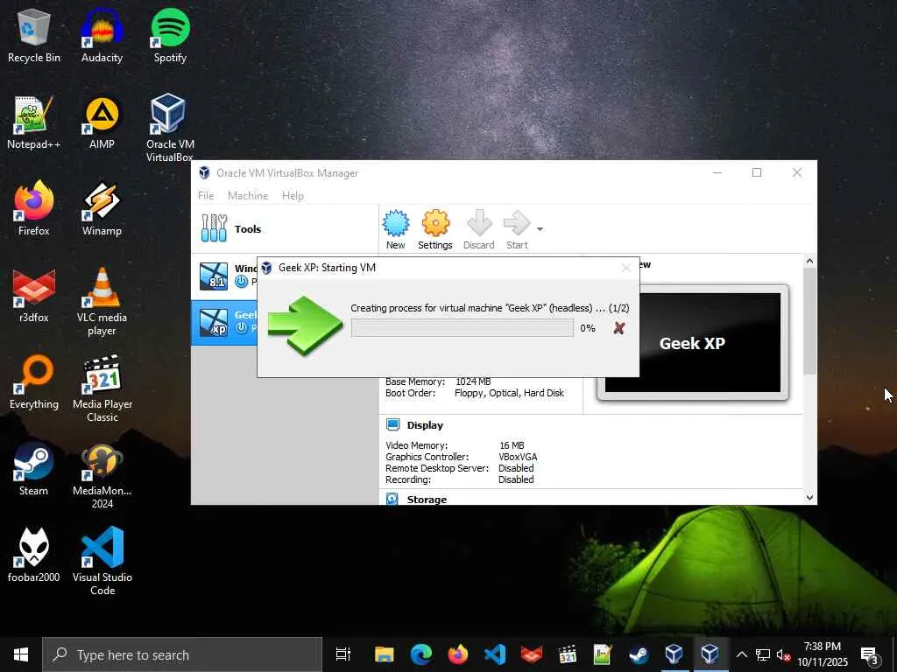Image resolution: width=897 pixels, height=672 pixels.
Task: Open Firefox from the taskbar
Action: 457,654
